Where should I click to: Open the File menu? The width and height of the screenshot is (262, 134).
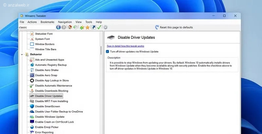22,22
